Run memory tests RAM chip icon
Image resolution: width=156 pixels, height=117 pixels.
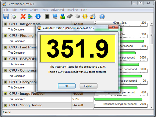tap(70, 16)
